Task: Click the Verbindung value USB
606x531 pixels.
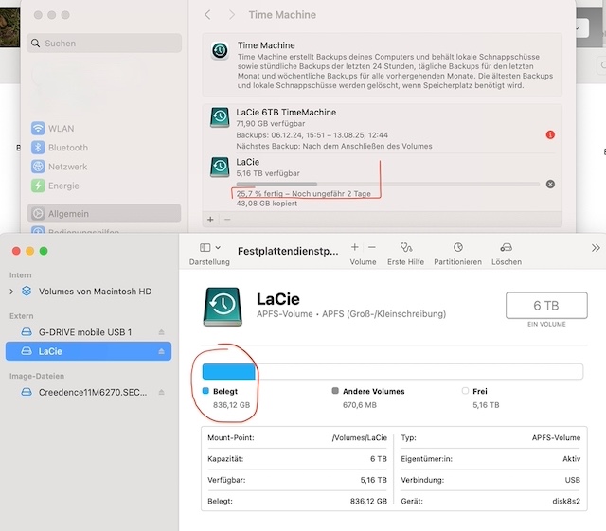Action: pos(572,480)
